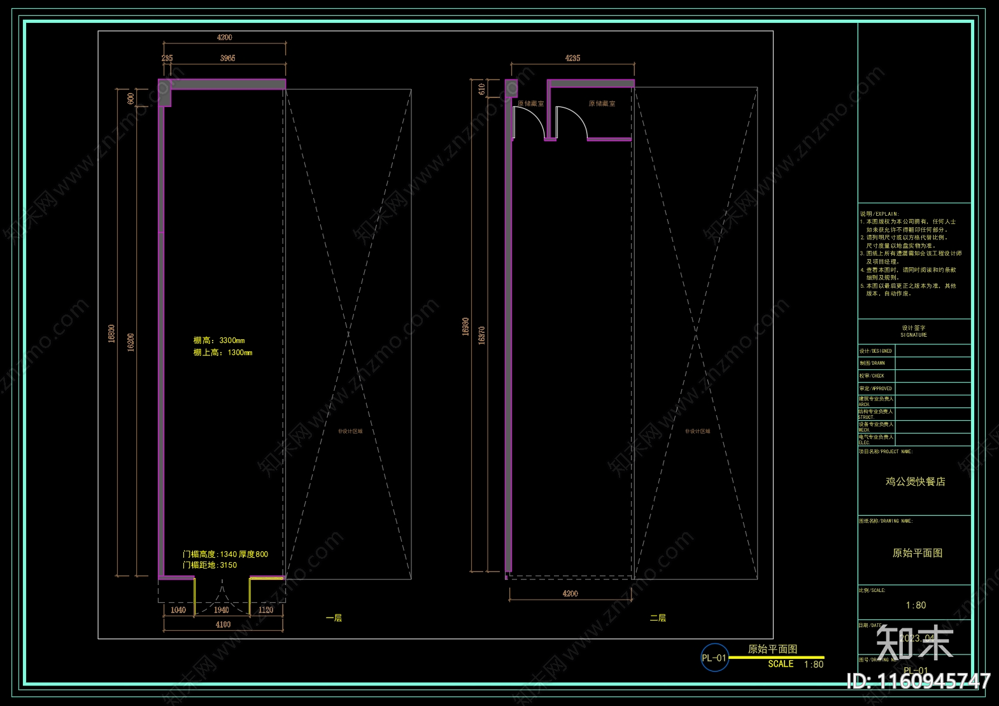Select the 610 vertical dimension text
Screen dimensions: 999x706
[x=481, y=89]
